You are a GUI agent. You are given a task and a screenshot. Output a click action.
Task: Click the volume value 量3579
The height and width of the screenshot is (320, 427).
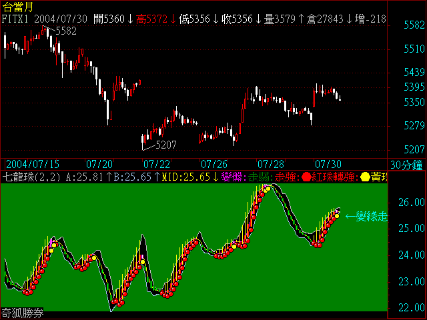(x=280, y=19)
